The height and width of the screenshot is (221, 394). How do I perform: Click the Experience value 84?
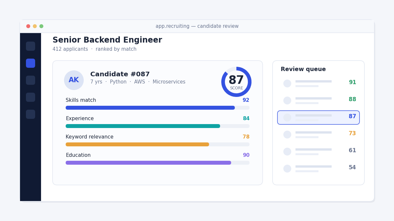246,119
